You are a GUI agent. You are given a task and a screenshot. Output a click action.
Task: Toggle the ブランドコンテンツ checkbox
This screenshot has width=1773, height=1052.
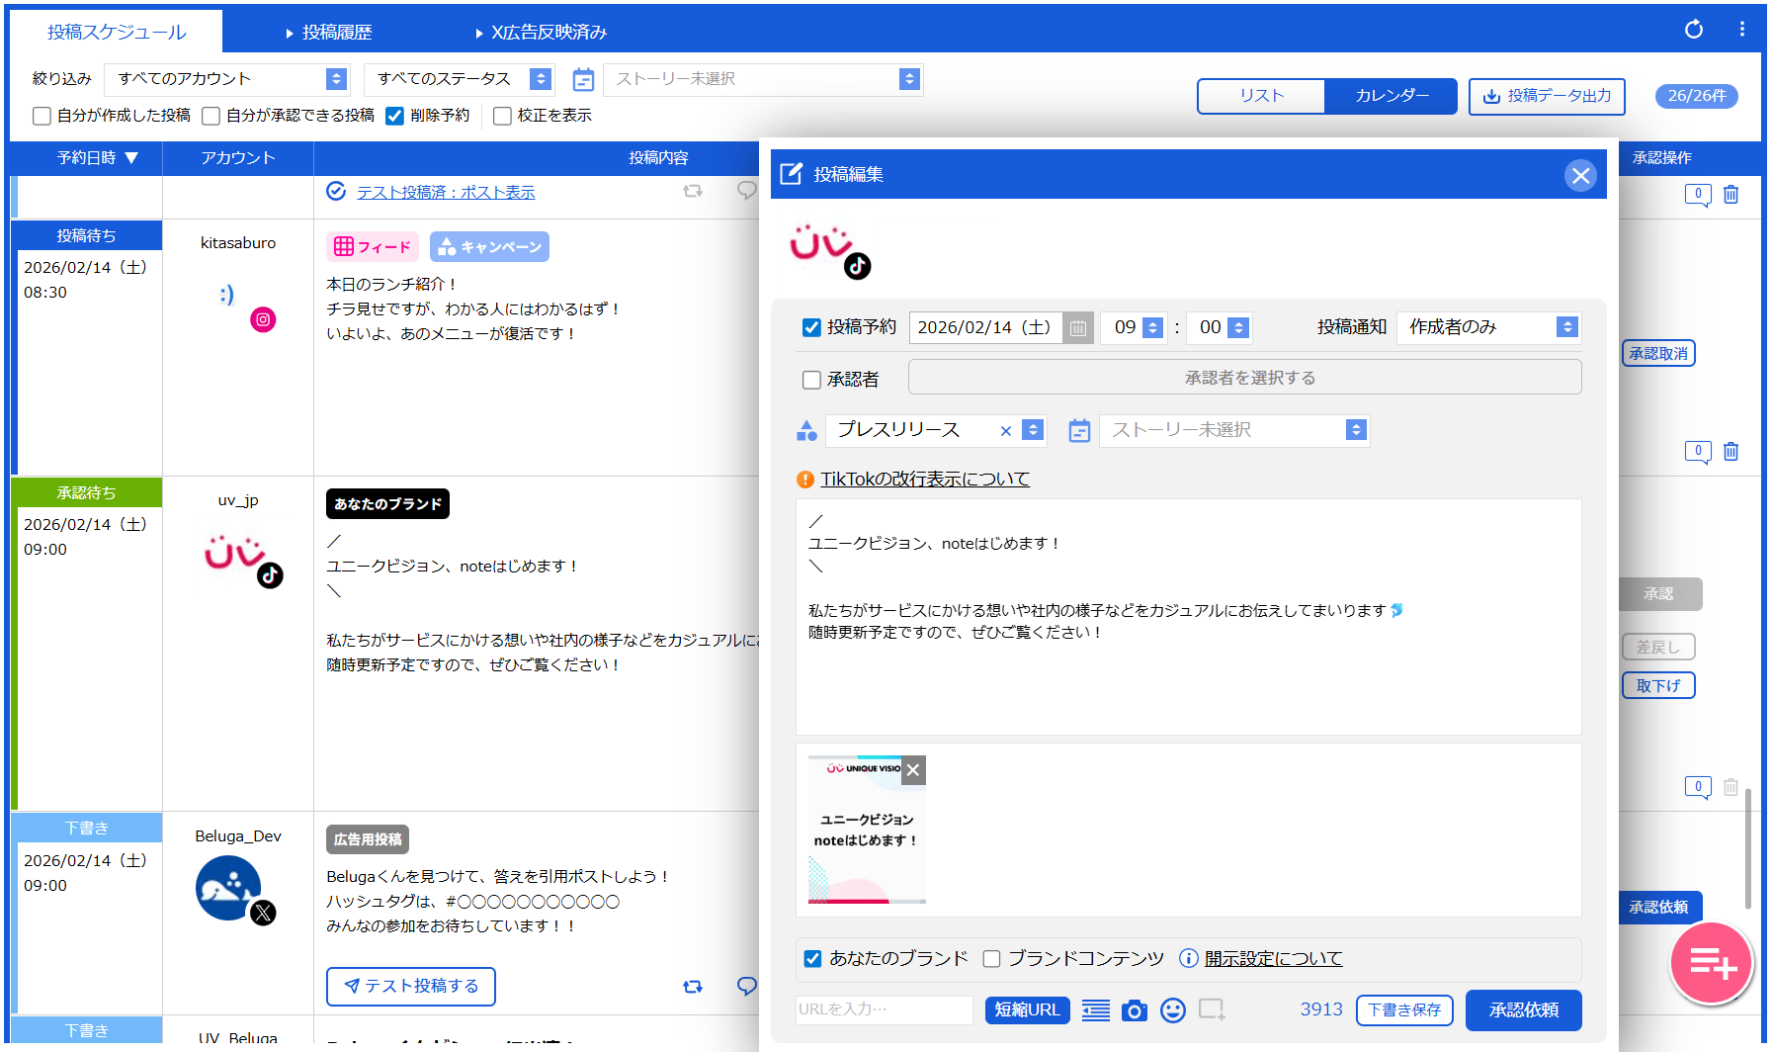tap(991, 959)
